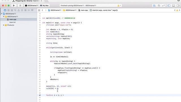
Task: Click Finished running IEEEXtreme11 status text
Action: (x=78, y=6)
